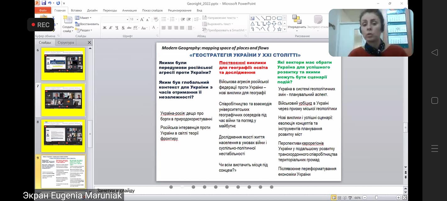Open the Макет layout dropdown
The image size is (447, 201).
coord(83,18)
